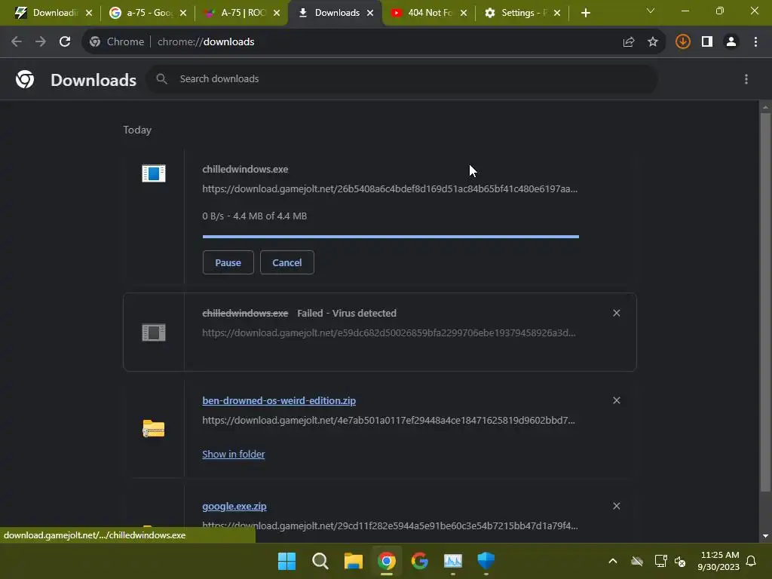The height and width of the screenshot is (579, 772).
Task: Open the notification bell
Action: [x=752, y=561]
